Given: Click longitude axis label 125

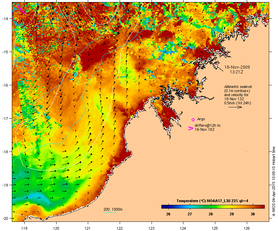Looking at the screenshot, I should click(x=215, y=228).
